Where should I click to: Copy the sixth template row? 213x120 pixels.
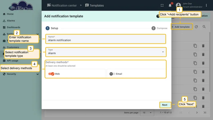tap(195, 89)
